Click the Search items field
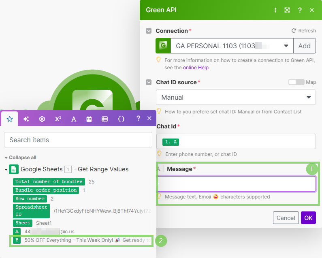The height and width of the screenshot is (258, 322). tap(78, 140)
